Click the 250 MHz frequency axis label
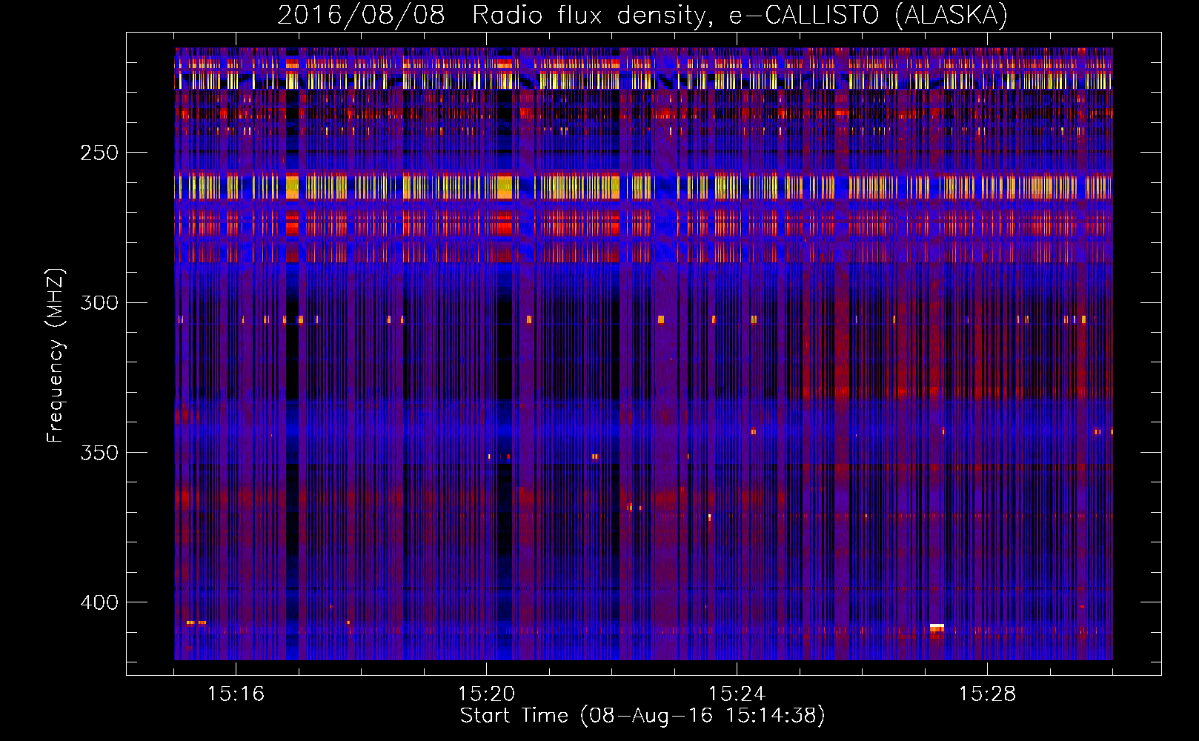The image size is (1199, 741). [x=99, y=153]
